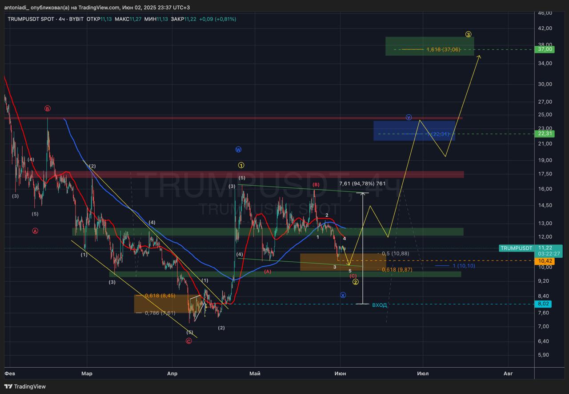Click the МИН 11,13 low value

tap(156, 19)
